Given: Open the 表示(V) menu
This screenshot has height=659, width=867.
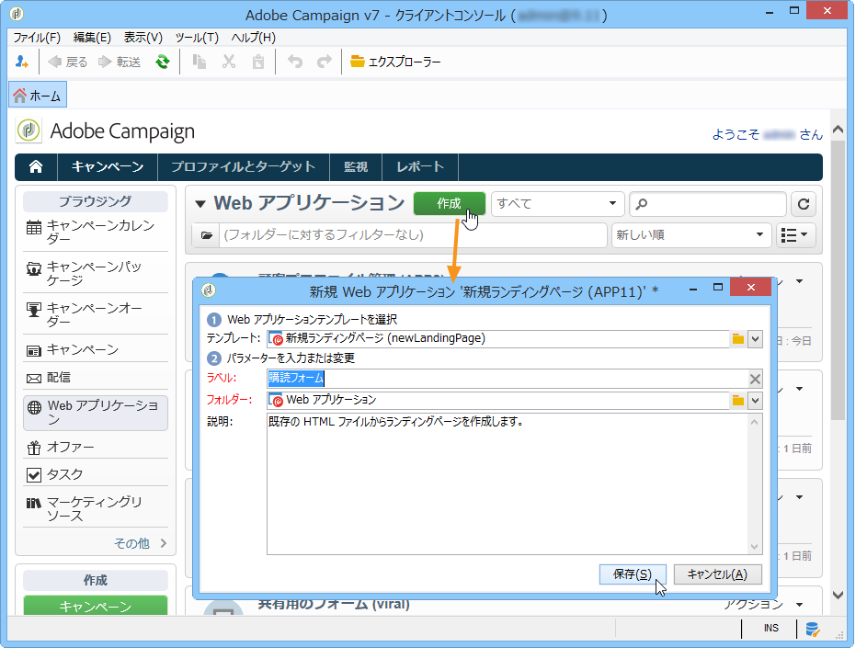Looking at the screenshot, I should tap(143, 38).
